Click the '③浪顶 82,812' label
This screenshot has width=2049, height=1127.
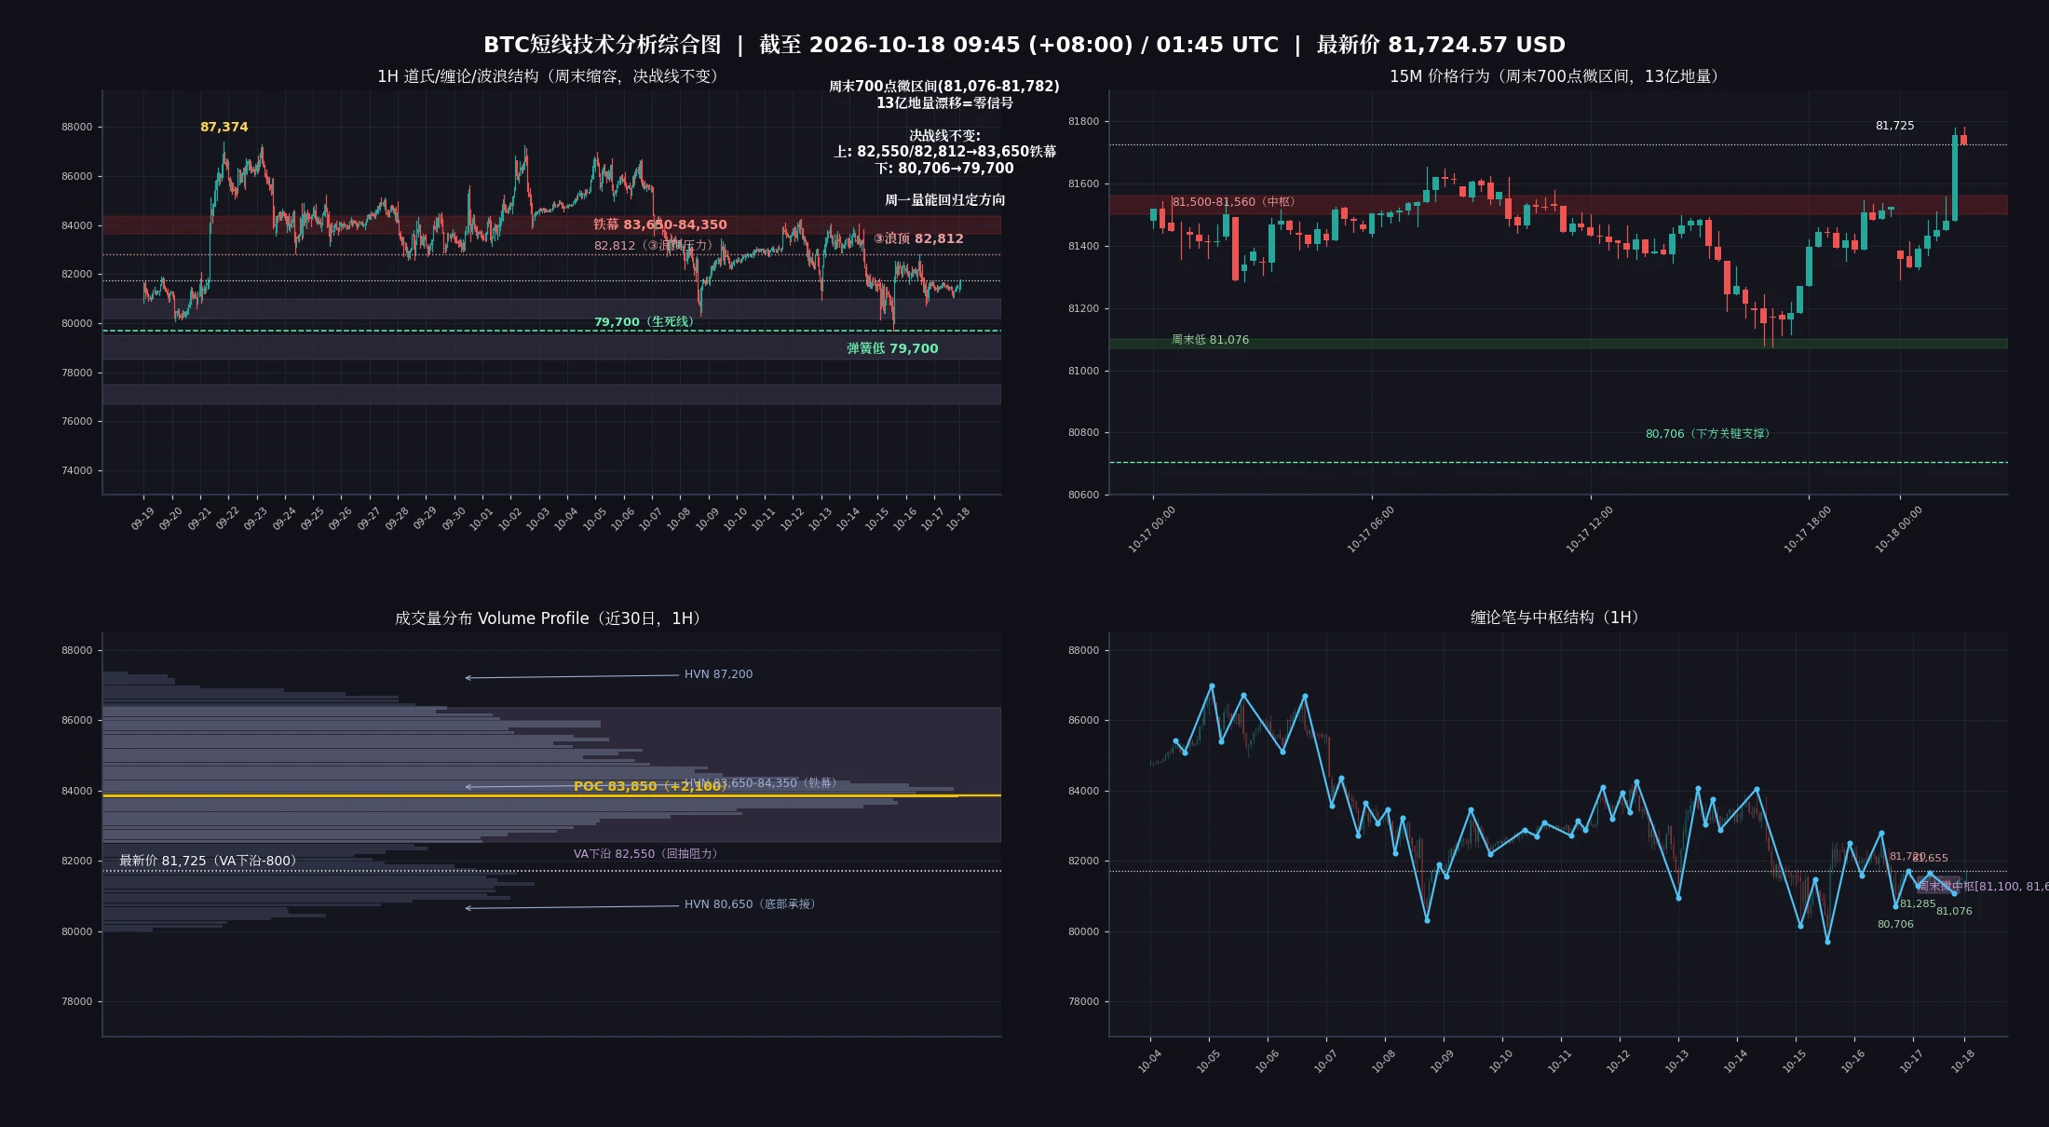(918, 238)
